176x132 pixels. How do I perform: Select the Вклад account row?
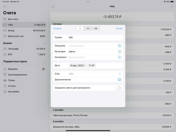pyautogui.click(x=24, y=31)
